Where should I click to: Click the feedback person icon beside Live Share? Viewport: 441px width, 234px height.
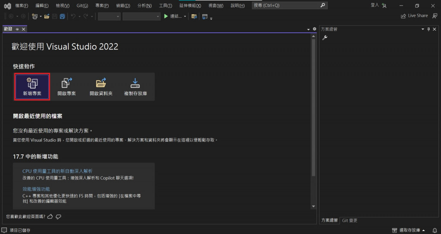pos(435,16)
